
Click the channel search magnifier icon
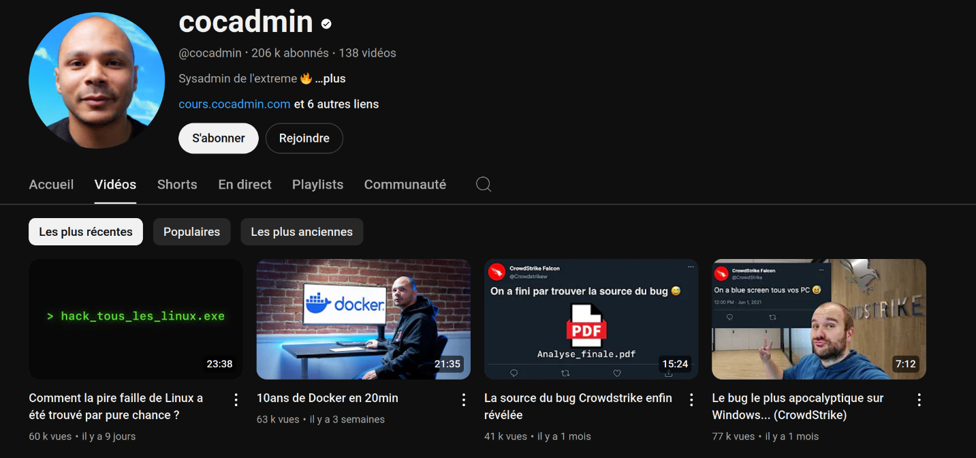tap(484, 185)
